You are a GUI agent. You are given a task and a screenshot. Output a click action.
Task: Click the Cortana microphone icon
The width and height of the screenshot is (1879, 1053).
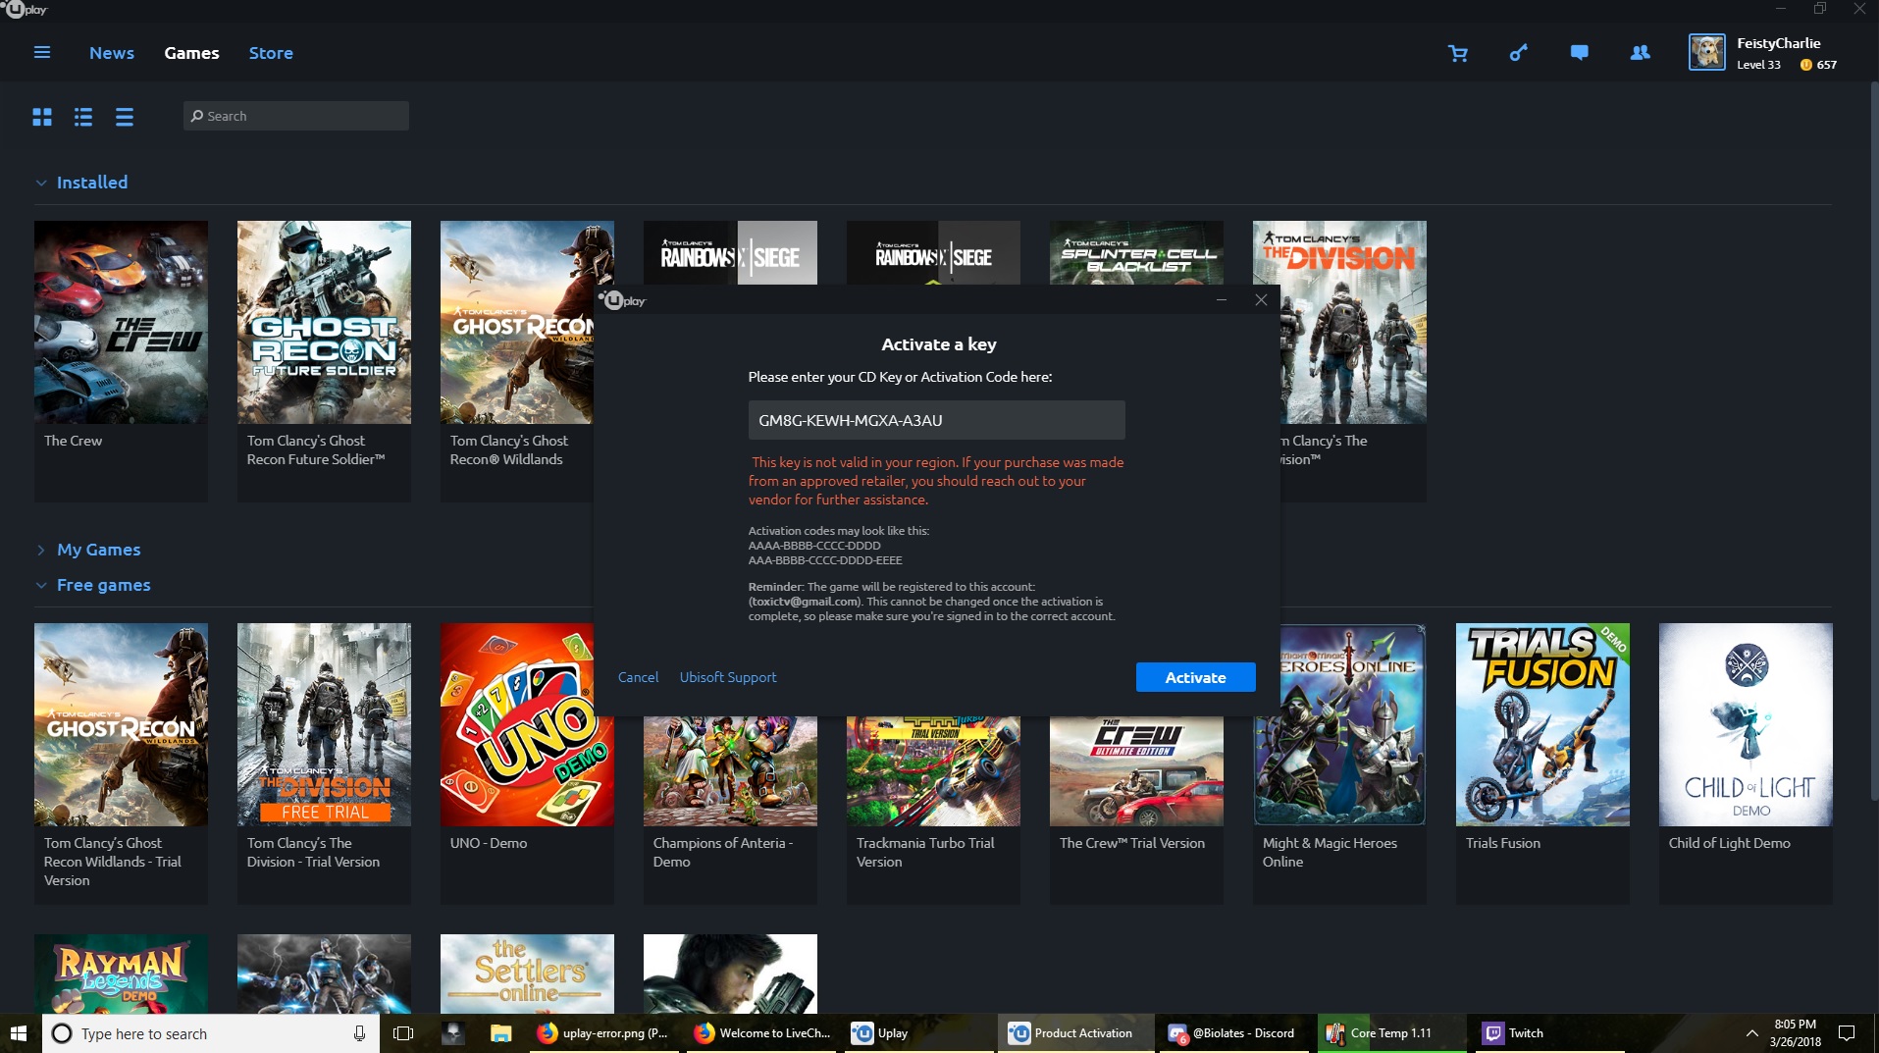(359, 1033)
